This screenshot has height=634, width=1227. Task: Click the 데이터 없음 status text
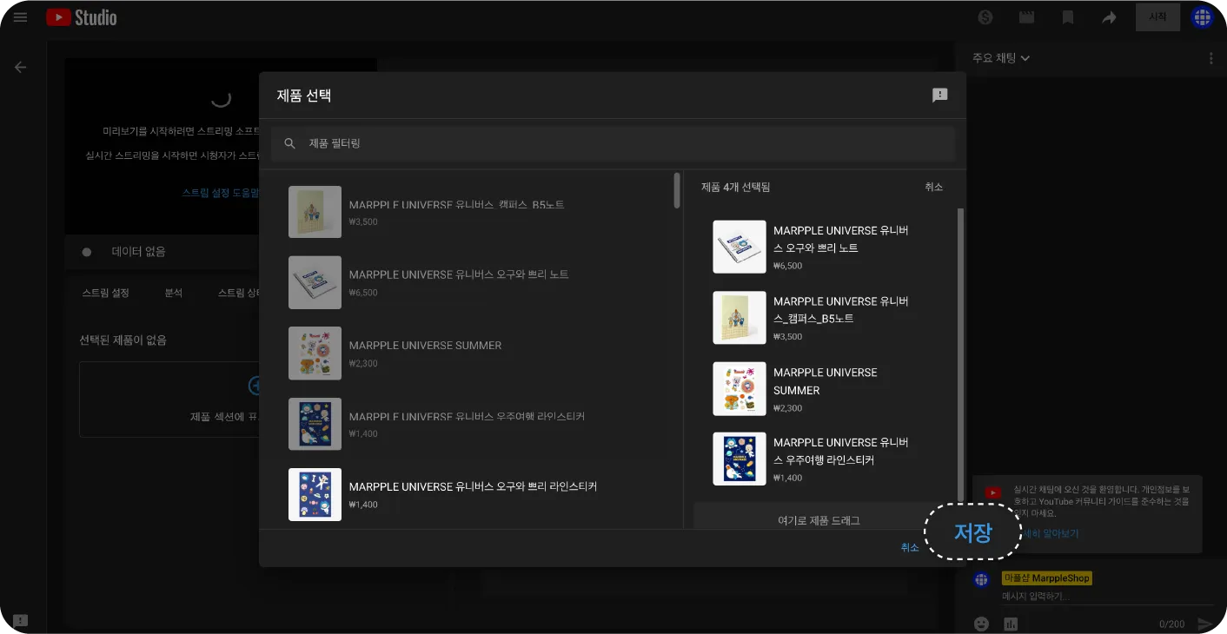click(138, 252)
